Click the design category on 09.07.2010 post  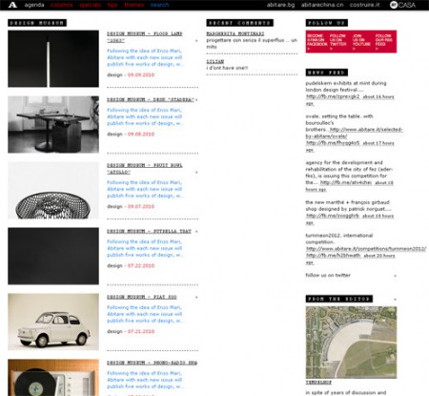[114, 206]
